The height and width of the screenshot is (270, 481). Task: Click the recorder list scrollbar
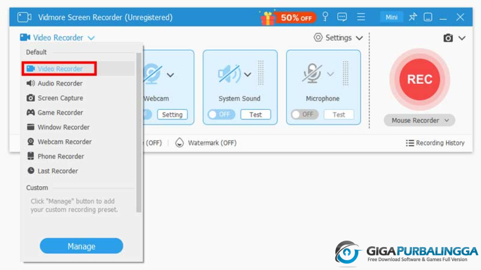139,133
